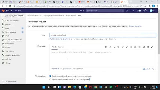Open the Menu hamburger button
The image size is (160, 90).
point(18,11)
